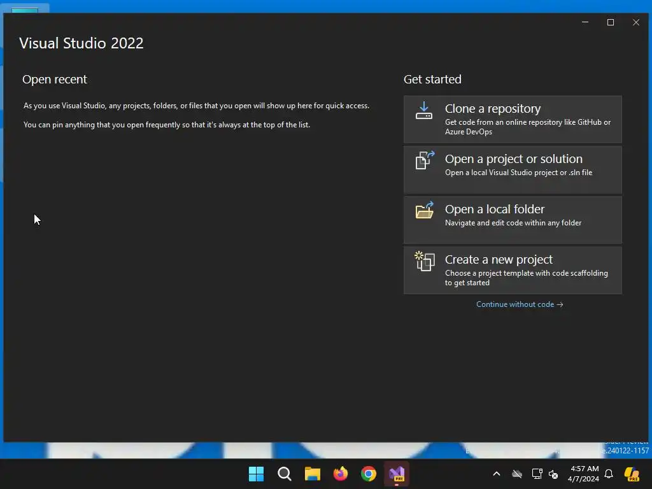Click the Open a local folder icon
Screen dimensions: 652x489
(x=425, y=210)
